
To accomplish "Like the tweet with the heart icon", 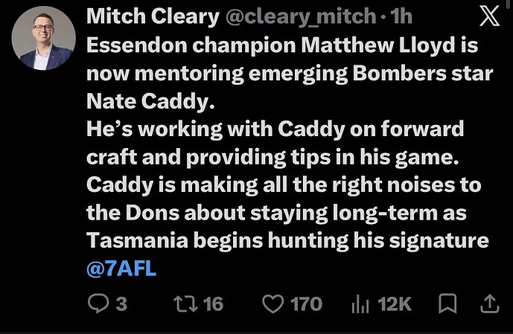I will coord(273,304).
